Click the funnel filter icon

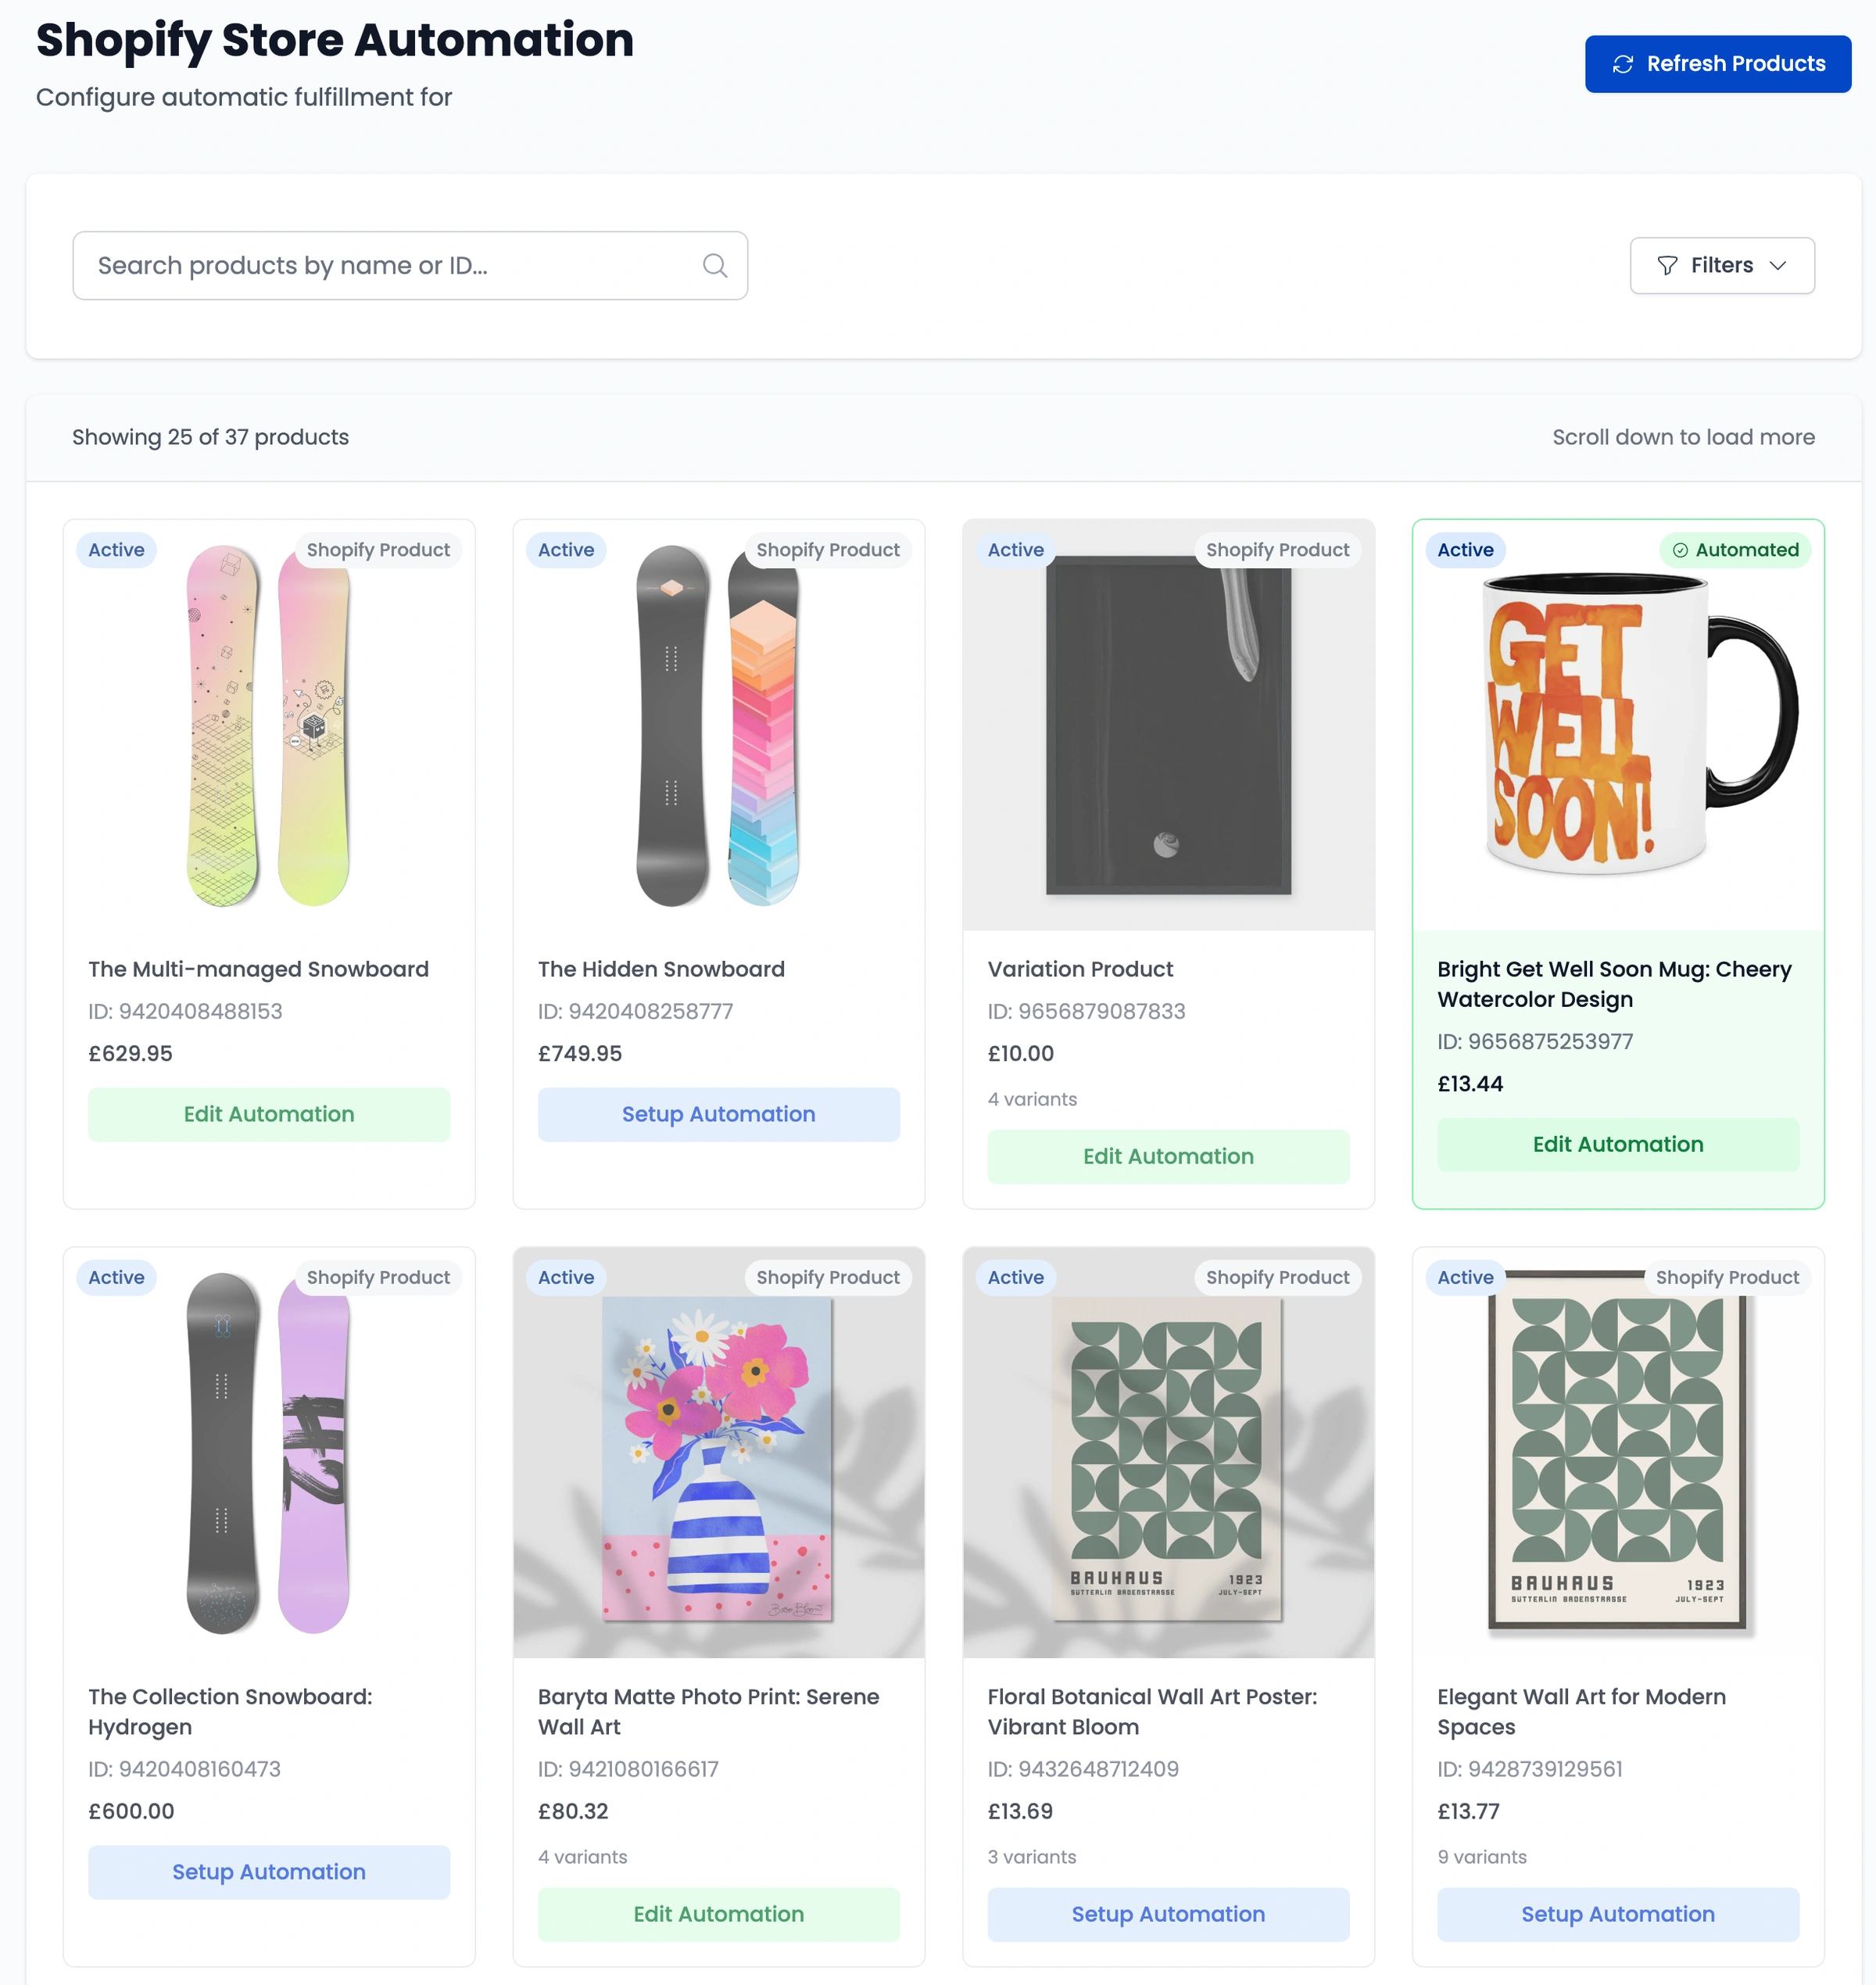pyautogui.click(x=1667, y=265)
